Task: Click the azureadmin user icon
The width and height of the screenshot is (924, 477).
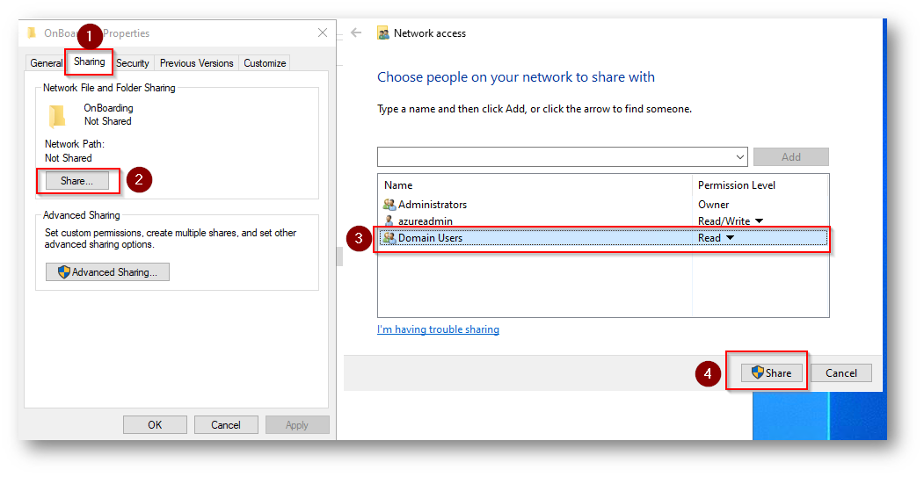Action: pyautogui.click(x=389, y=221)
